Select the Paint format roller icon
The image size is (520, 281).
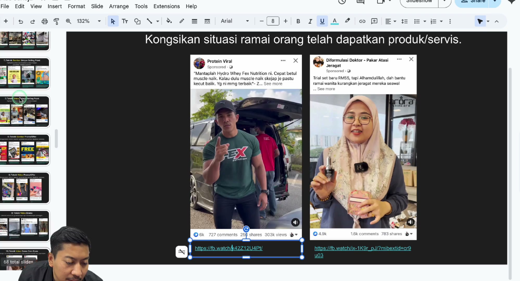pyautogui.click(x=56, y=21)
